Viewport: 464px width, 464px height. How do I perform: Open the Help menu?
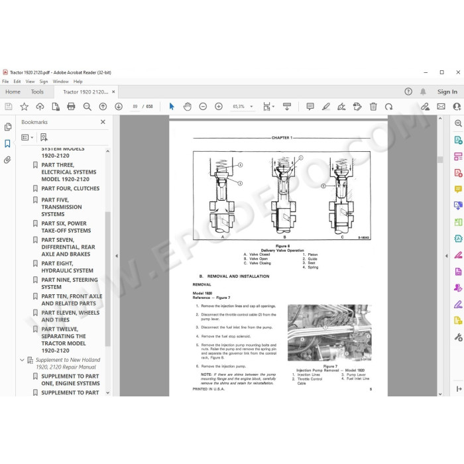78,82
